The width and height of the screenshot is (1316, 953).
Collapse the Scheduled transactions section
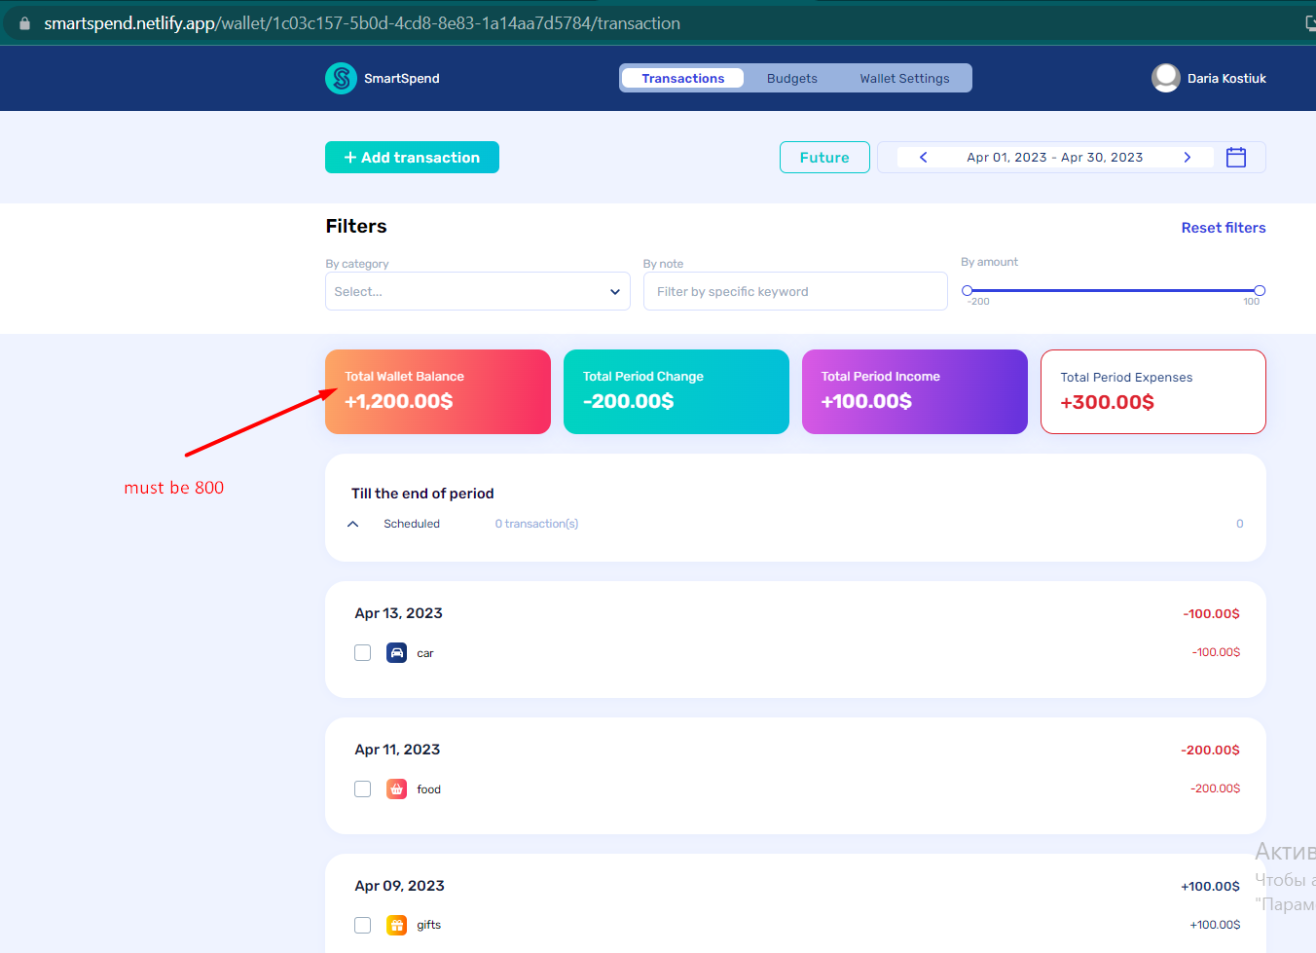point(352,524)
